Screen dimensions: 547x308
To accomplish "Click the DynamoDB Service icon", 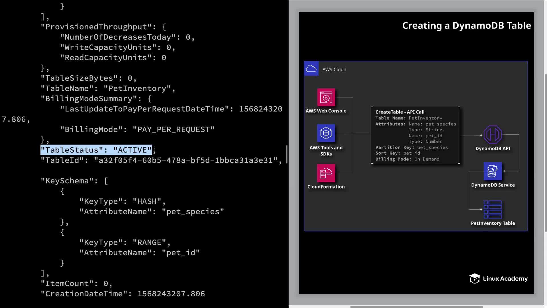I will (493, 171).
